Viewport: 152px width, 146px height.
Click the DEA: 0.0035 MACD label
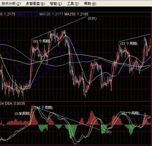(15, 104)
